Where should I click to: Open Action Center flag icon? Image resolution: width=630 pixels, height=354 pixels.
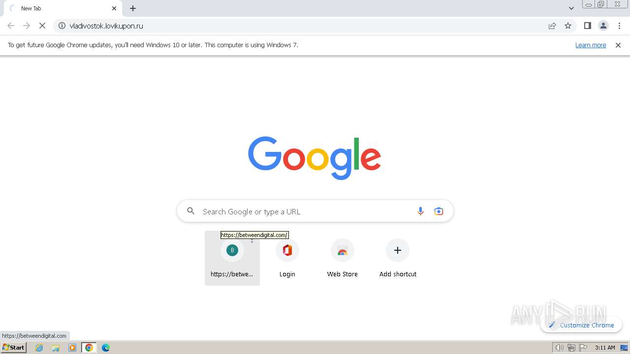(x=583, y=348)
